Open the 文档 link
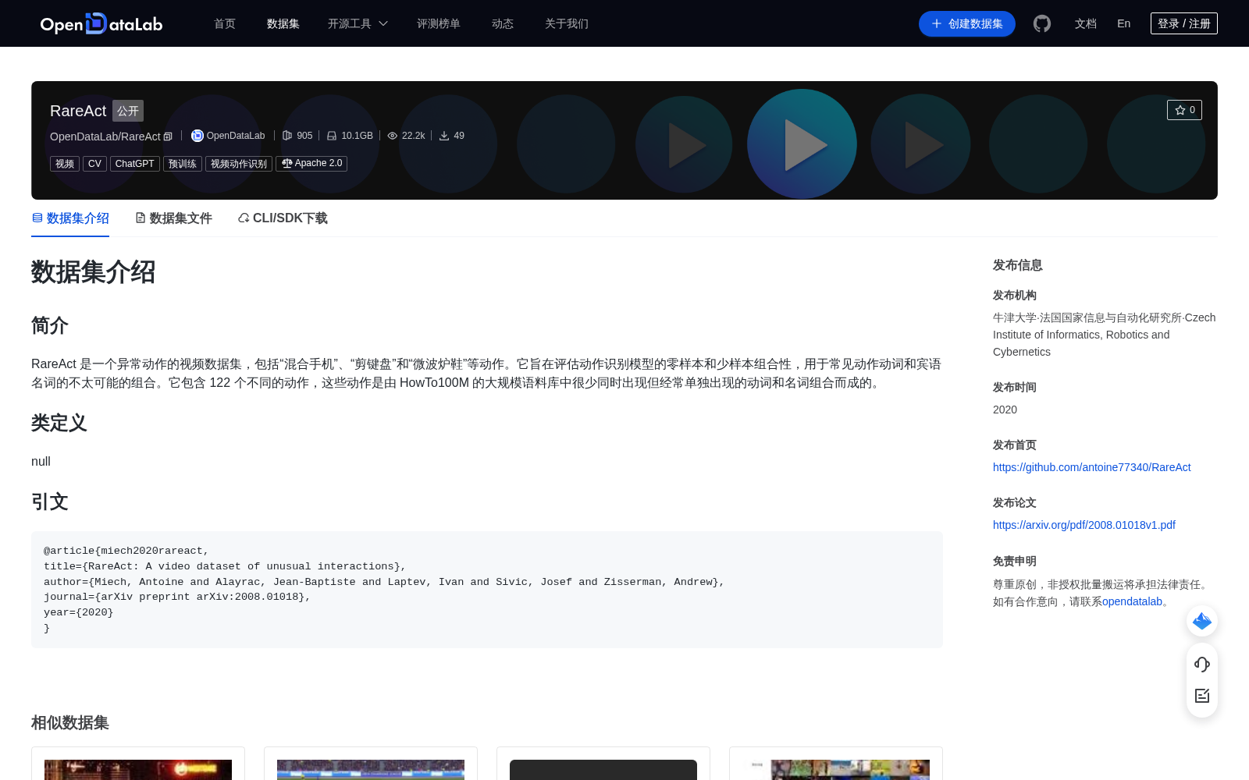This screenshot has width=1249, height=780. 1086,23
